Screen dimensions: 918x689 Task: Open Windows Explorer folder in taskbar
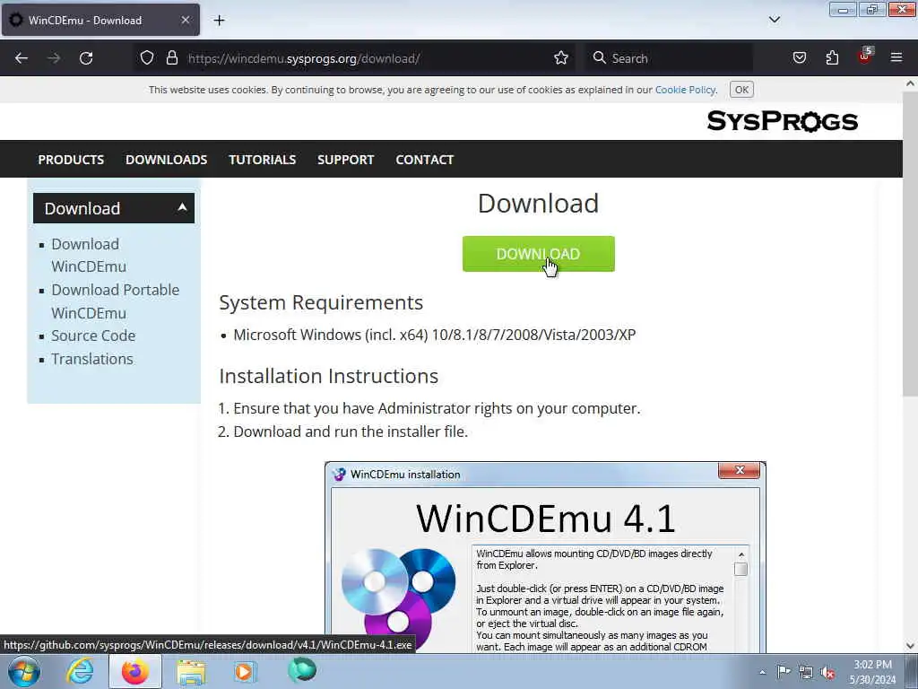(191, 671)
